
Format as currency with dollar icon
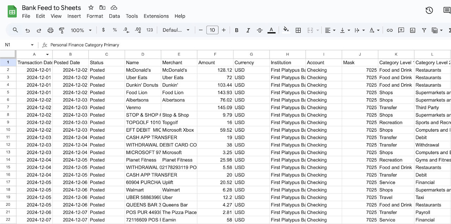click(103, 30)
